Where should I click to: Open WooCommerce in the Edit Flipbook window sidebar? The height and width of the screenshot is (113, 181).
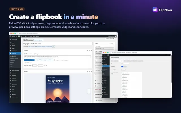15,70
